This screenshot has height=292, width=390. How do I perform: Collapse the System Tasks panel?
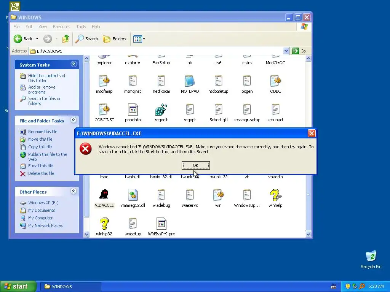click(x=74, y=64)
